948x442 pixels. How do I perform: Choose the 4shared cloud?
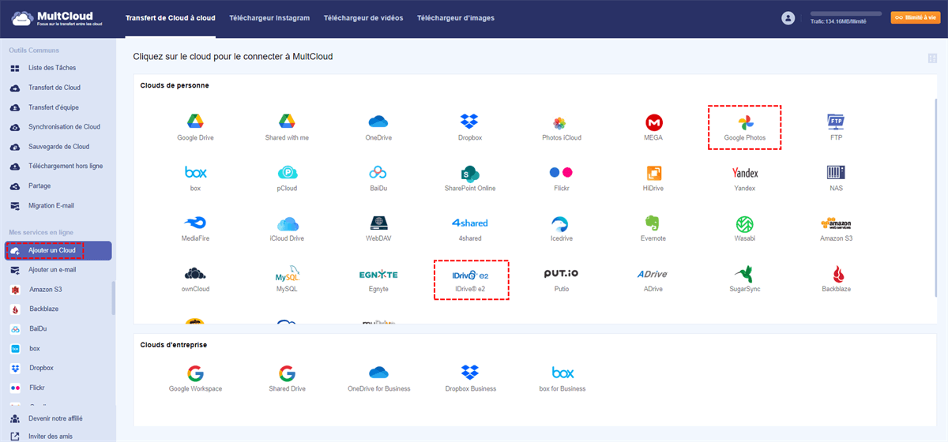pyautogui.click(x=470, y=229)
